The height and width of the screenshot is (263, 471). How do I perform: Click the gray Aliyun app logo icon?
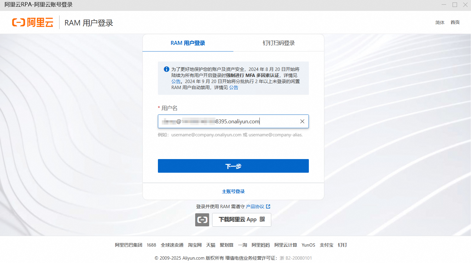click(x=202, y=220)
